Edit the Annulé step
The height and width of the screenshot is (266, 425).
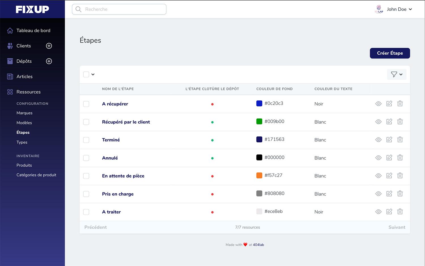click(389, 158)
